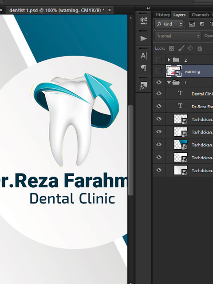Filter layers by adjustment layer icon
This screenshot has width=213, height=284.
(202, 24)
